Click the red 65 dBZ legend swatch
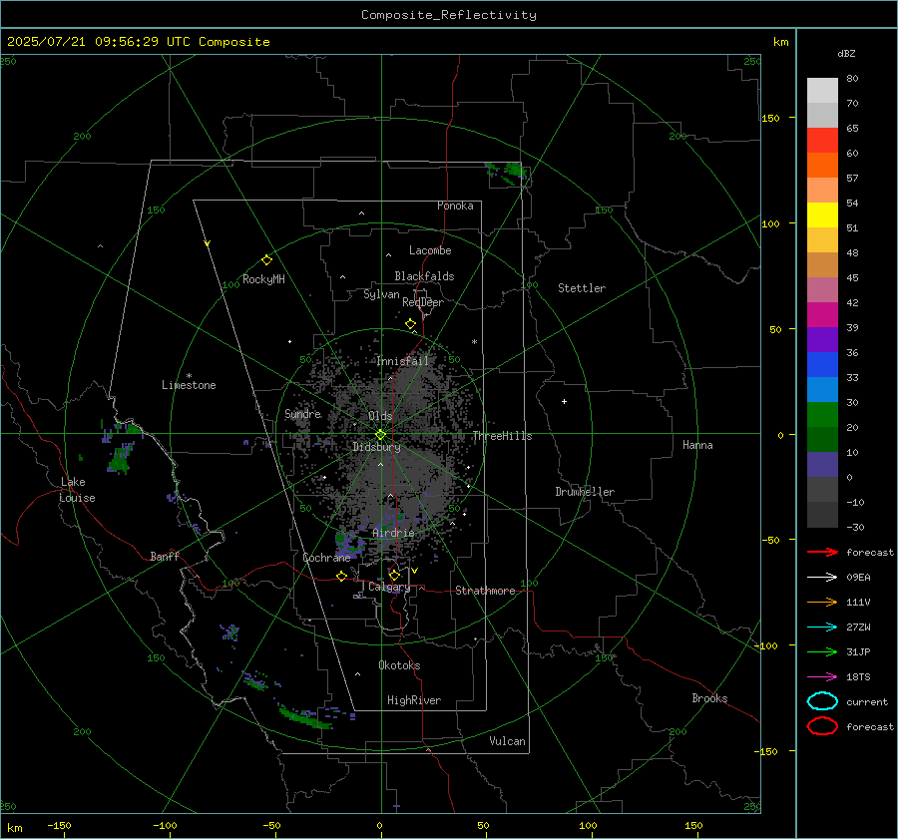This screenshot has width=898, height=839. coord(822,140)
